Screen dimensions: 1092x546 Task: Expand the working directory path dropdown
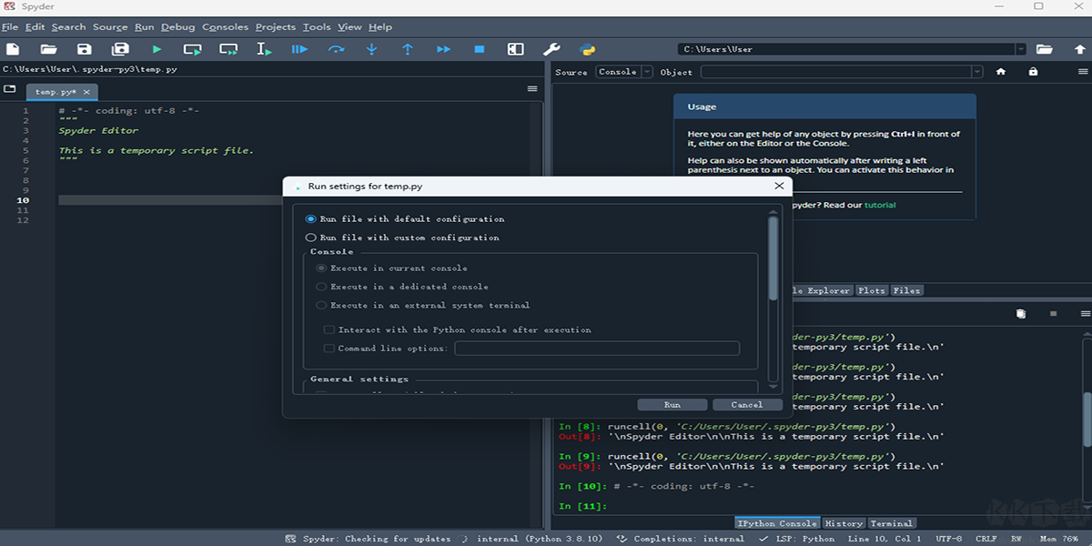click(1020, 49)
